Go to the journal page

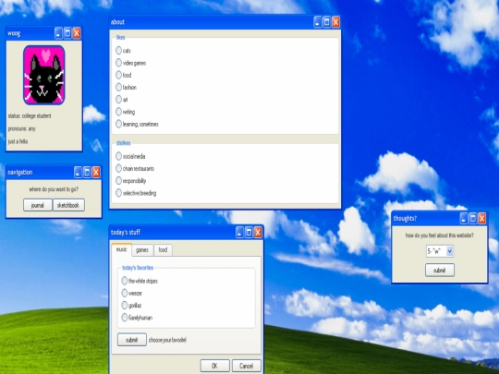pos(38,205)
